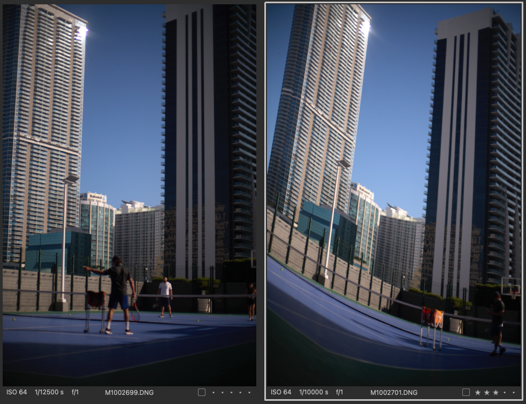
Task: Click the M1002699.DNG filename label
Action: coord(129,392)
